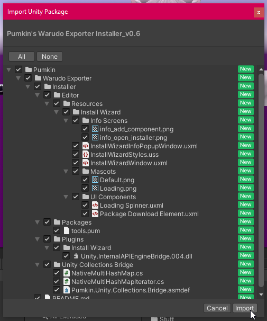Collapse the Installer folder

28,87
